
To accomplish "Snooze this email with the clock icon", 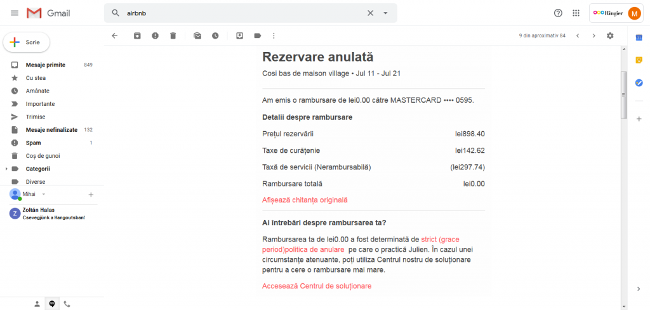I will tap(215, 36).
